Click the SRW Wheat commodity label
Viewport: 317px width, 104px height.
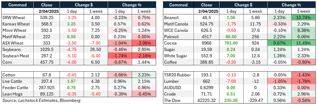(x=12, y=18)
